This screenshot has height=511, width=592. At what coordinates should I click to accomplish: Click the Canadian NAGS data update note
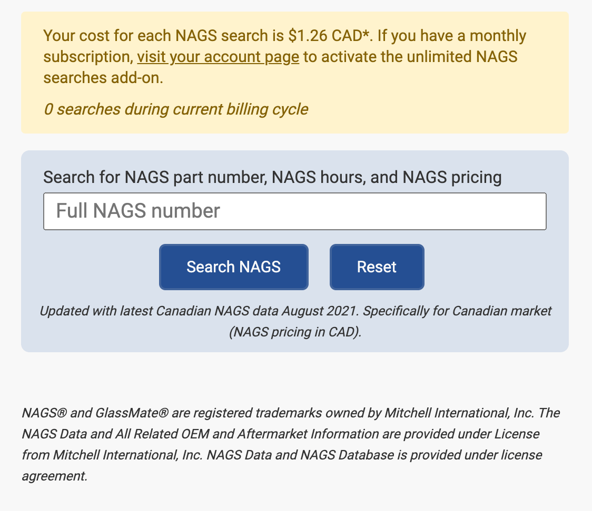tap(295, 321)
